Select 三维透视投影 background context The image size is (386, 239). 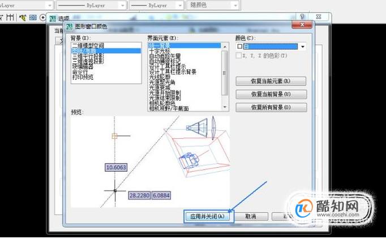(x=88, y=61)
